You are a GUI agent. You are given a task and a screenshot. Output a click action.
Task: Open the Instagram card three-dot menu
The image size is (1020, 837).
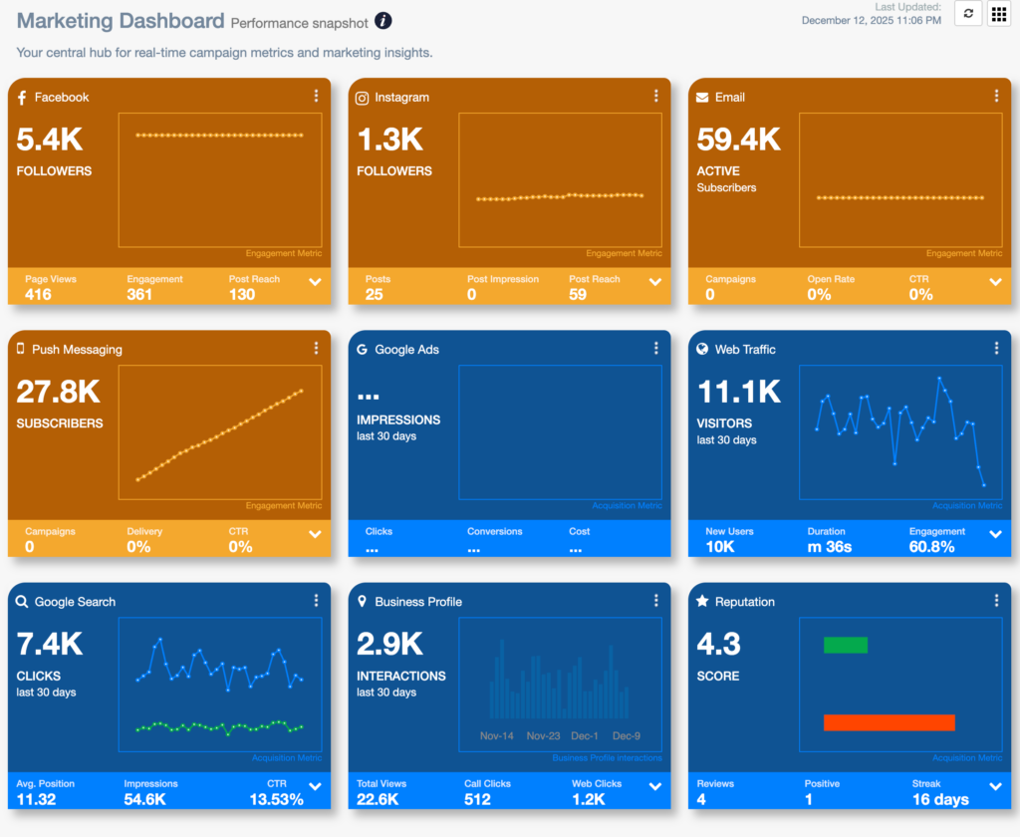coord(656,96)
